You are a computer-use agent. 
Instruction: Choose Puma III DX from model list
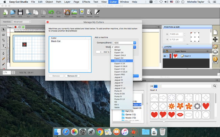point(122,93)
